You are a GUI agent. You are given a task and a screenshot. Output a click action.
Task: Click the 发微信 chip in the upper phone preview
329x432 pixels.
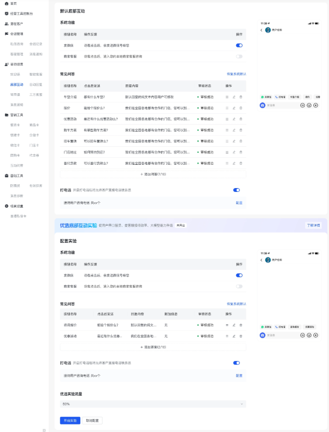coord(266,97)
